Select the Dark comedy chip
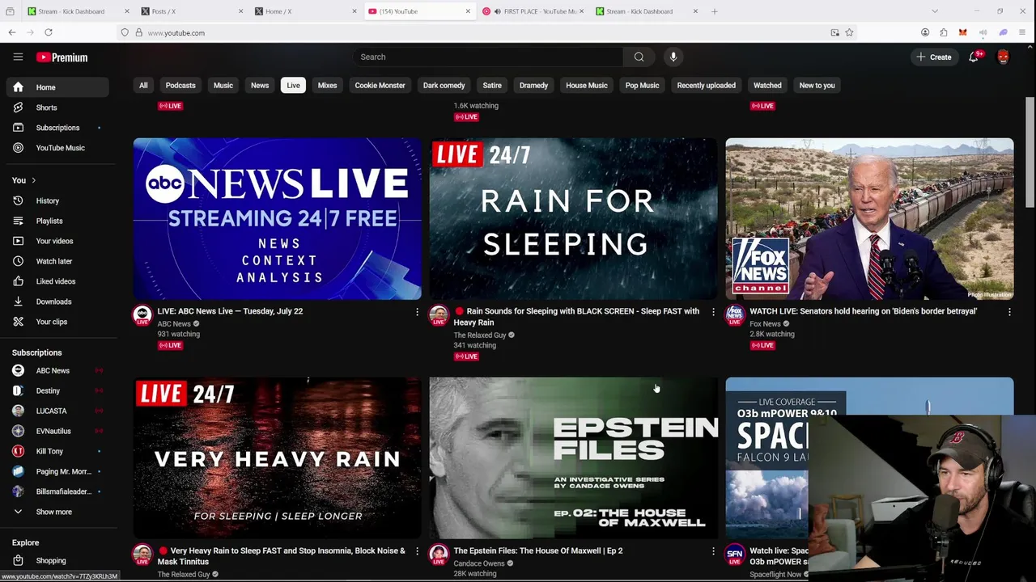Screen dimensions: 1036x582 [444, 85]
